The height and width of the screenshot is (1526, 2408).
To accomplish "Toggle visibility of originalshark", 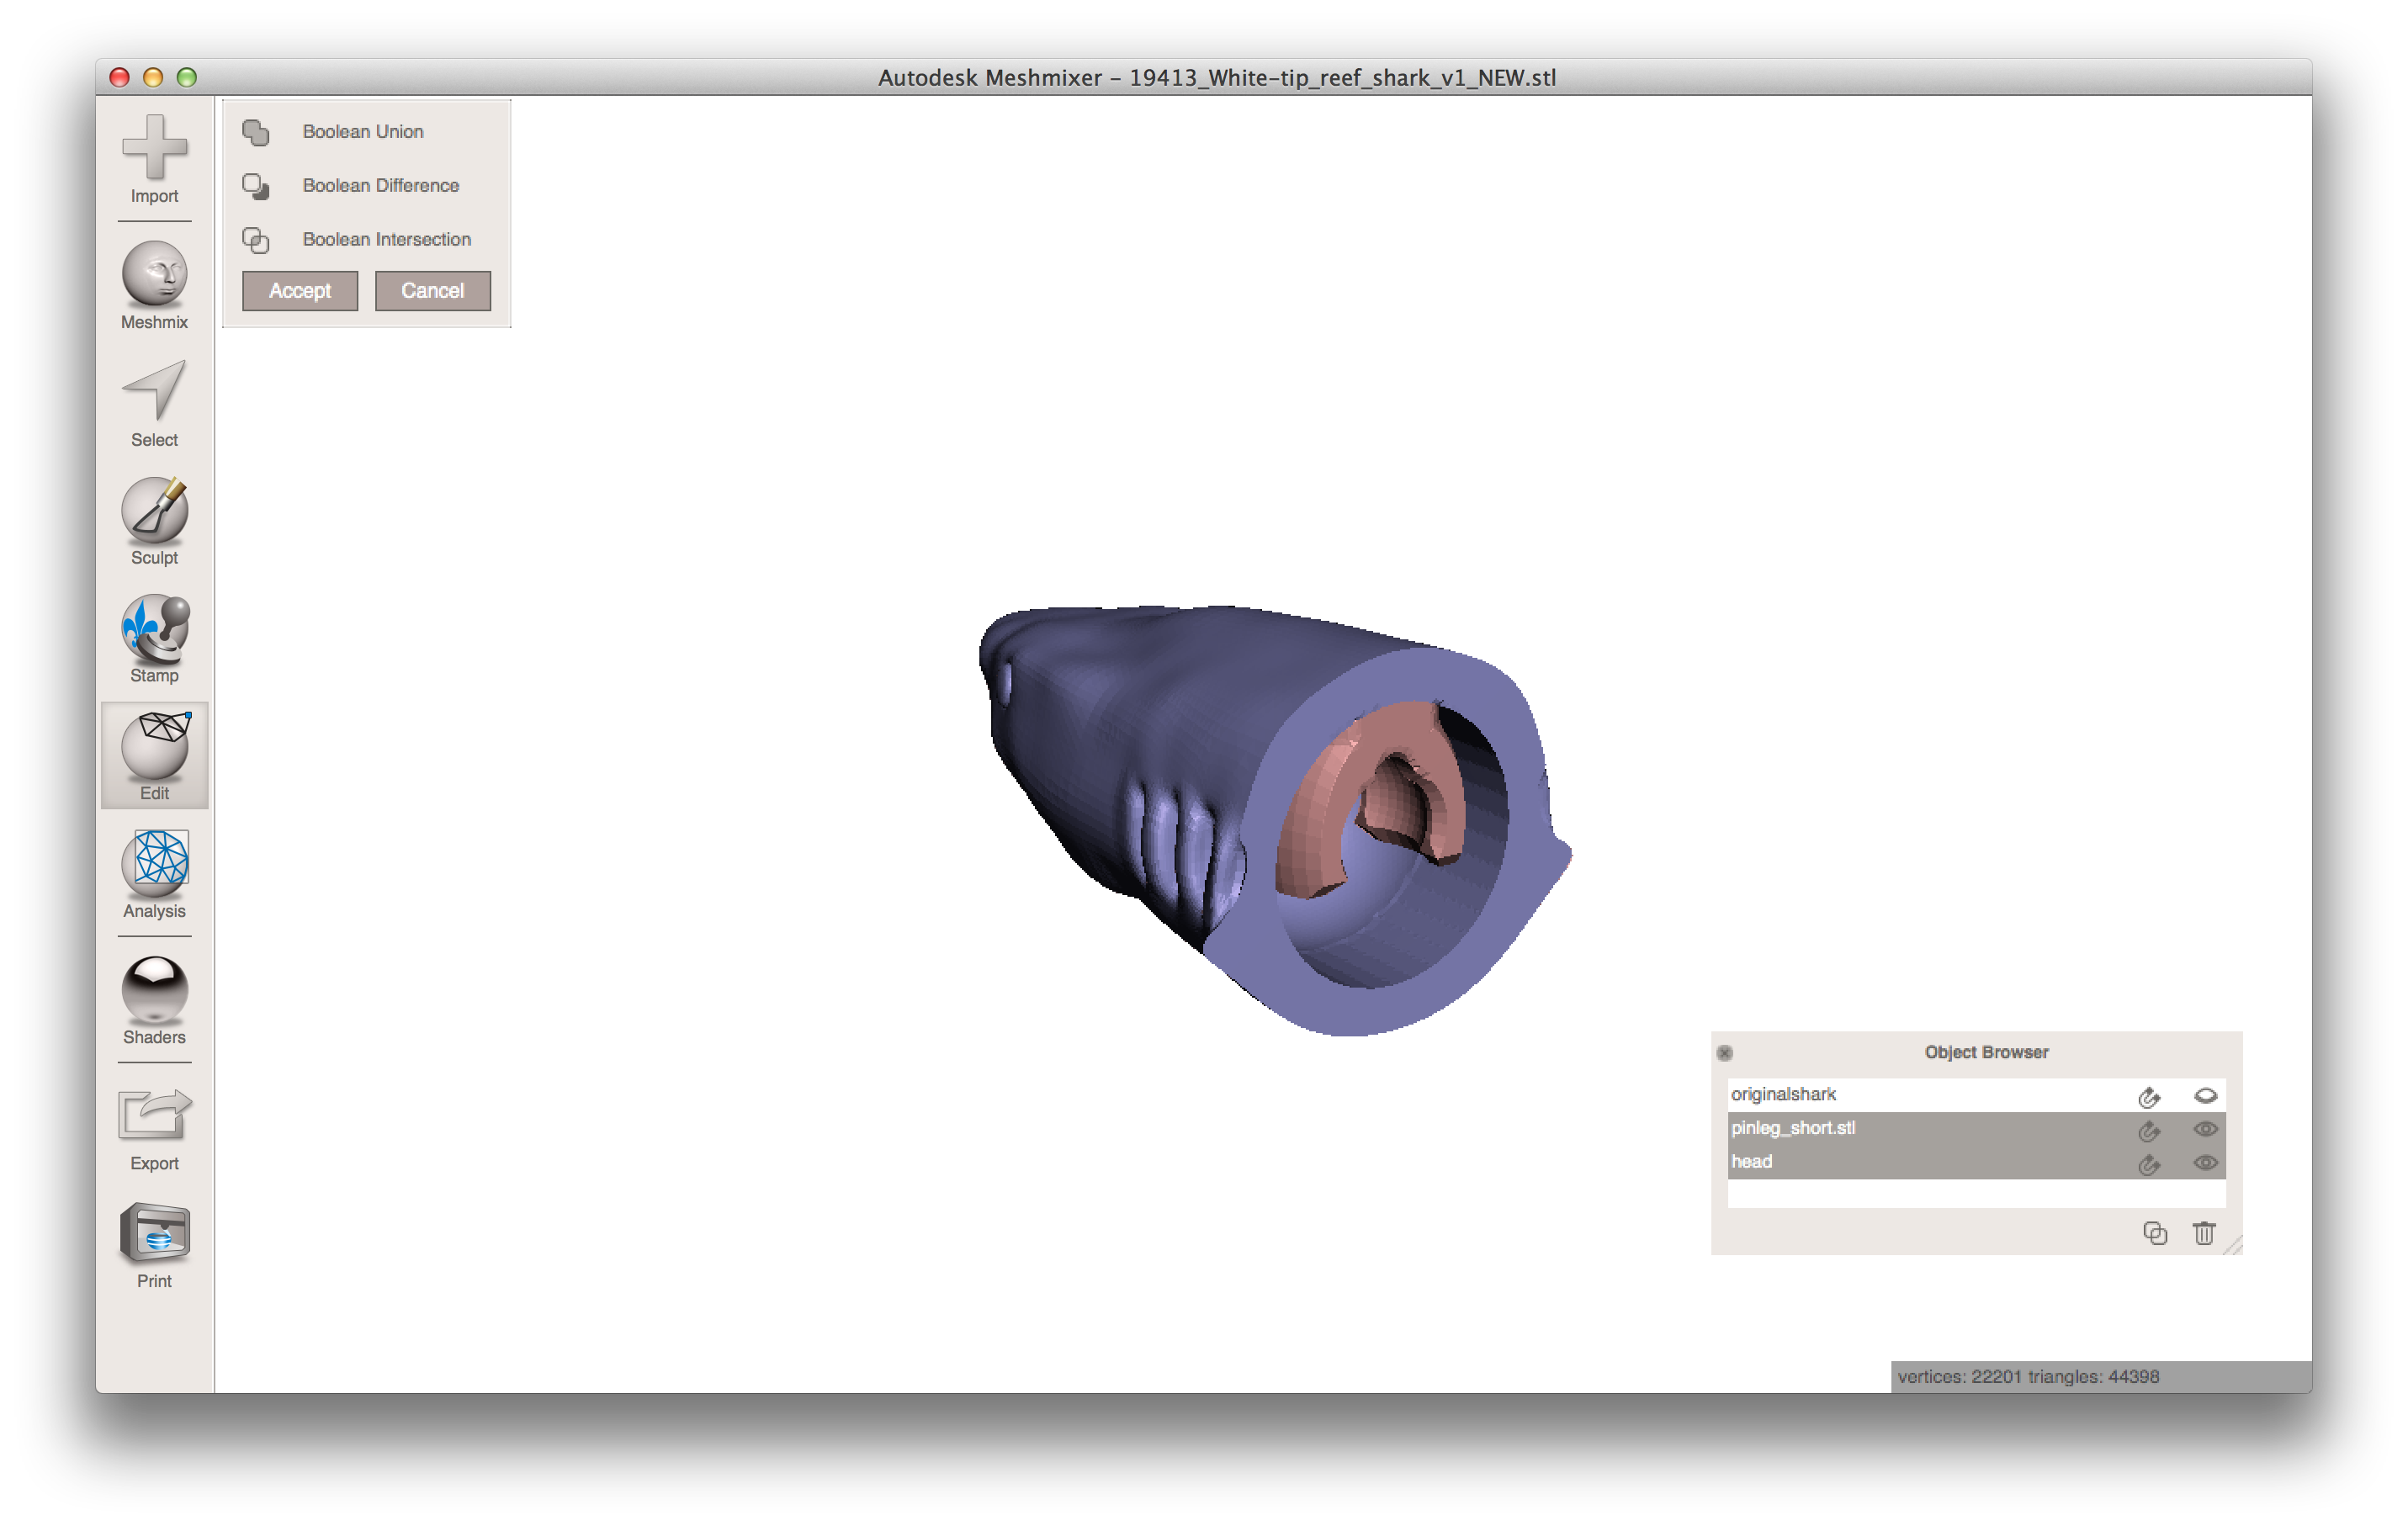I will coord(2205,1096).
